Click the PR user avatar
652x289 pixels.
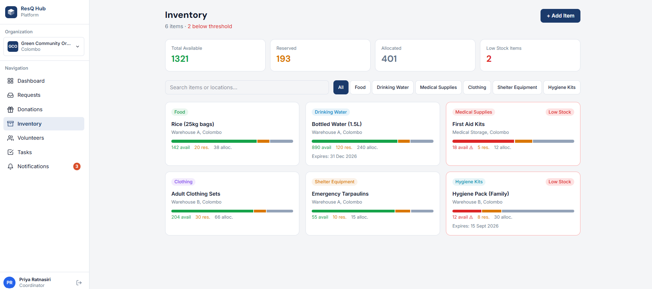(x=10, y=283)
